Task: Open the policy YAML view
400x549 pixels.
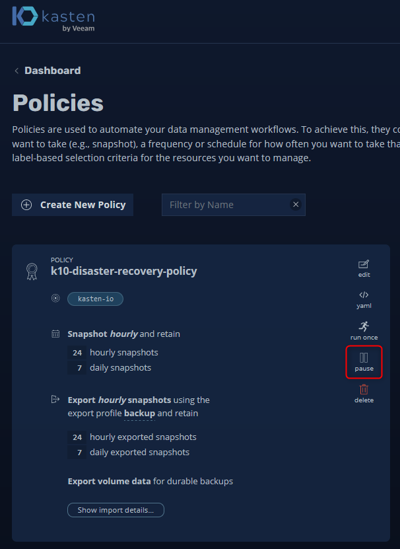Action: click(364, 299)
